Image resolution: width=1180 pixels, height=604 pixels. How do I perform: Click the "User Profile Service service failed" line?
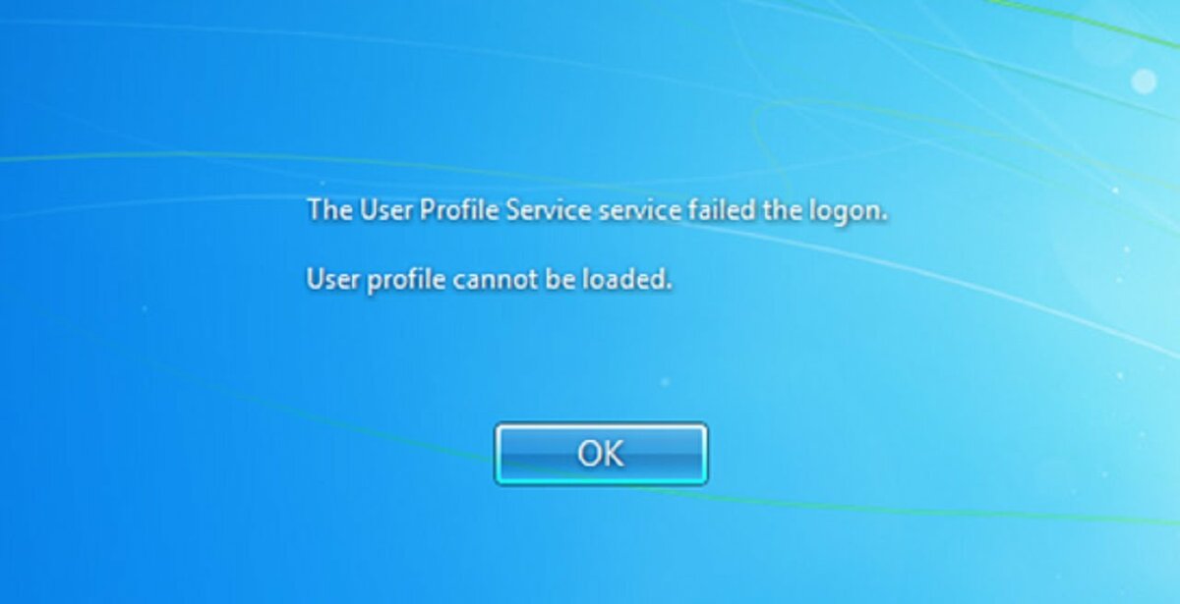[x=598, y=211]
